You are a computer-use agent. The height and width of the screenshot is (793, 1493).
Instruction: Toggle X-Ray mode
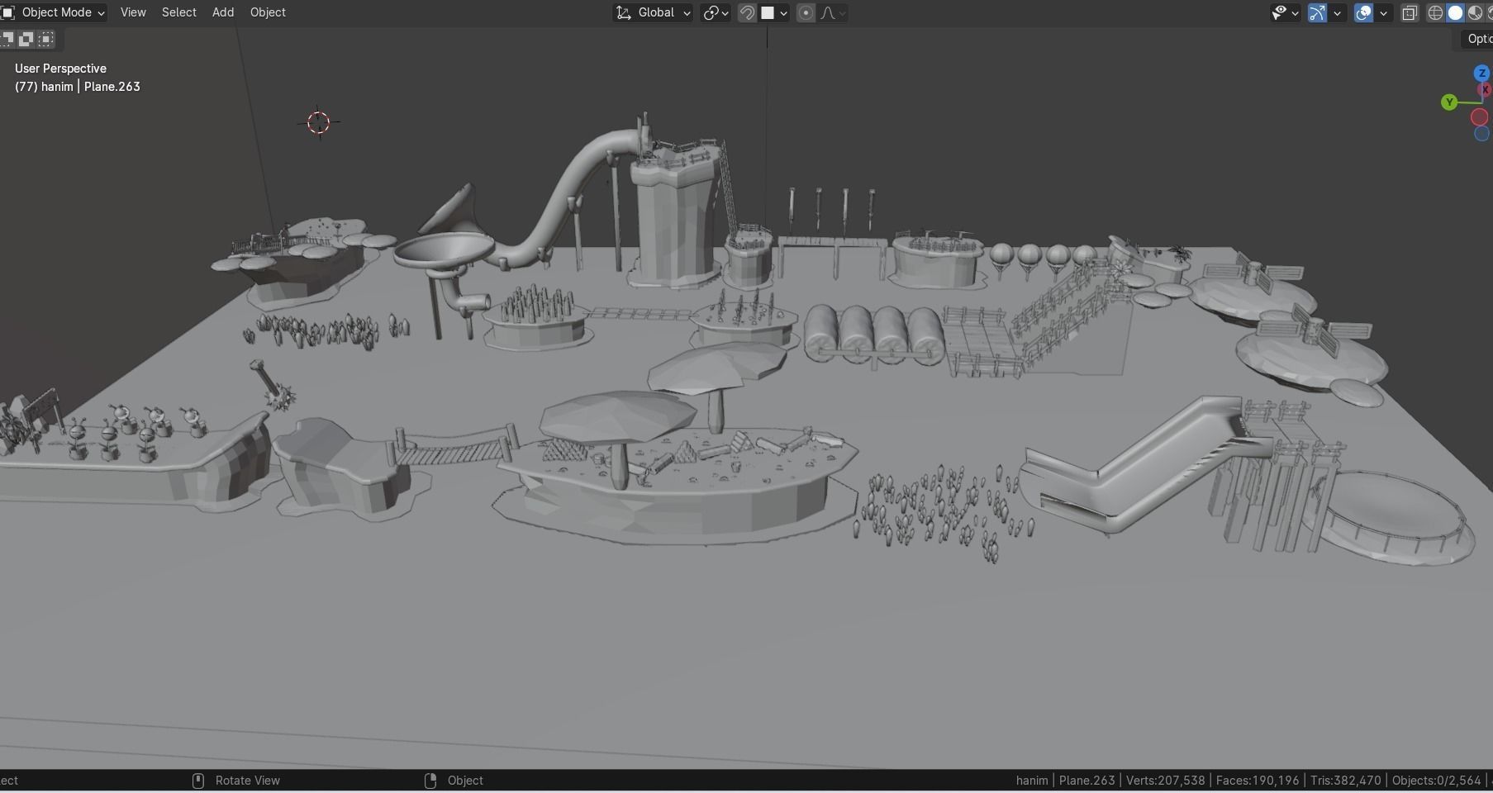1410,12
